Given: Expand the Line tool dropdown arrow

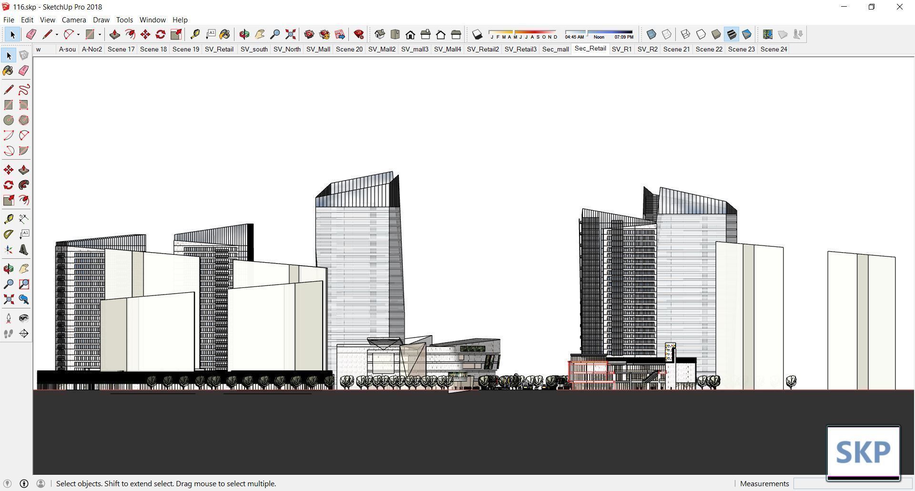Looking at the screenshot, I should click(x=57, y=34).
